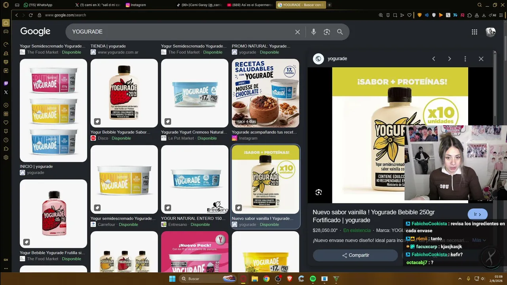Image resolution: width=507 pixels, height=285 pixels.
Task: Reload the page with the refresh icon
Action: coord(30,15)
